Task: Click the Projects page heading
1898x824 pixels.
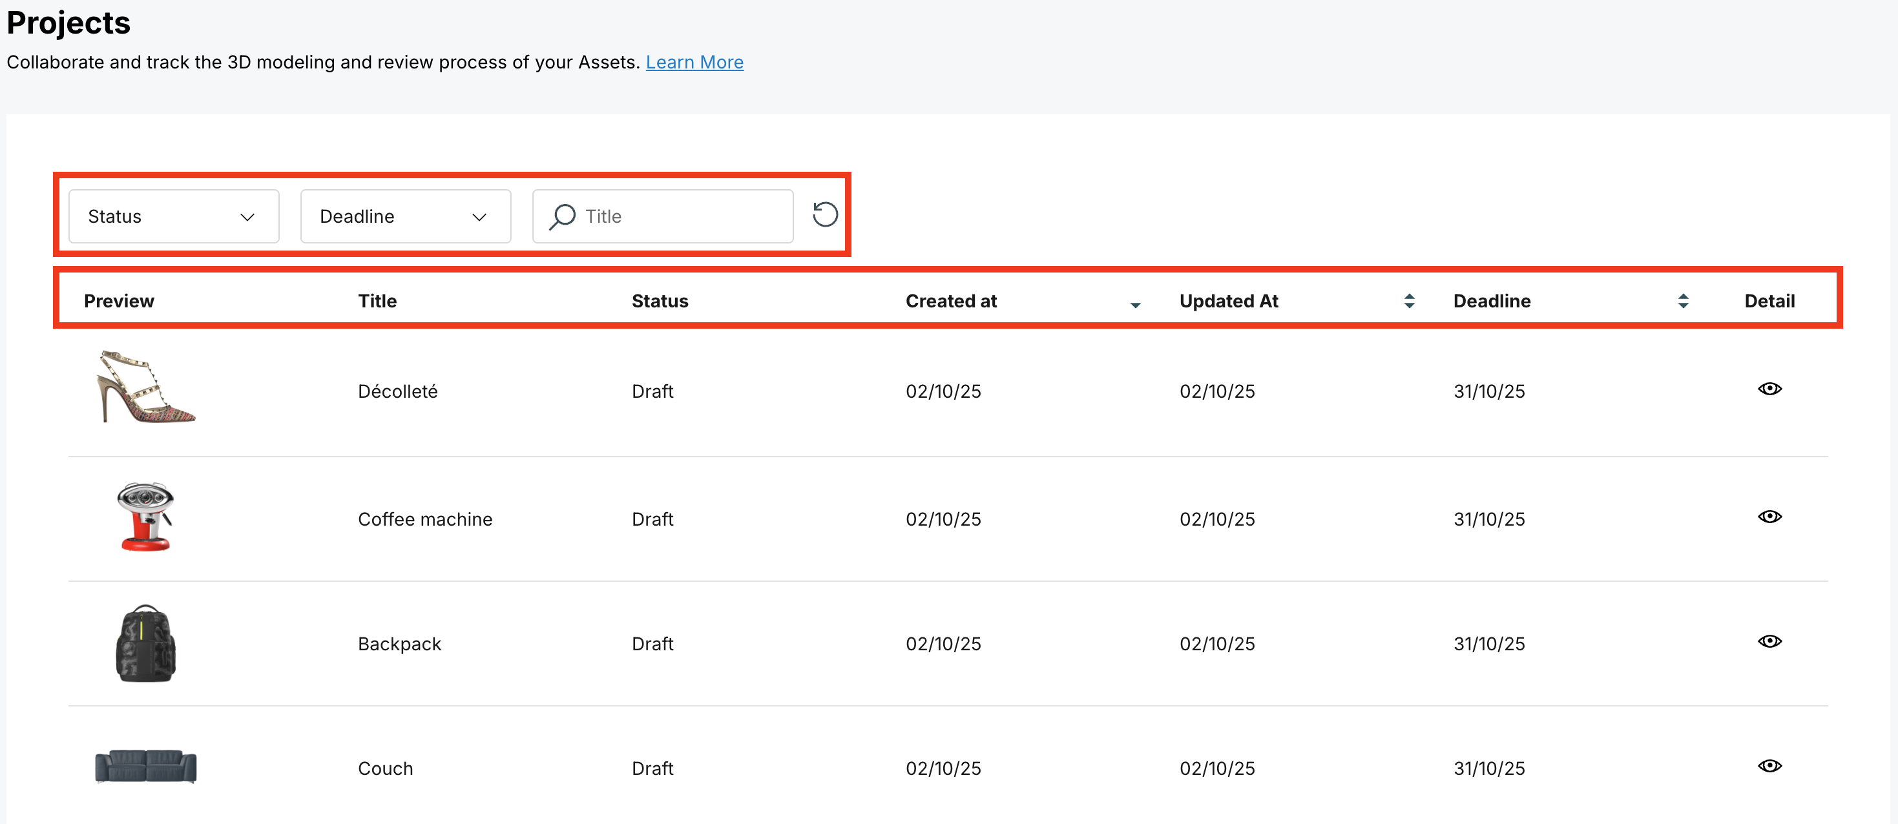Action: pyautogui.click(x=68, y=23)
